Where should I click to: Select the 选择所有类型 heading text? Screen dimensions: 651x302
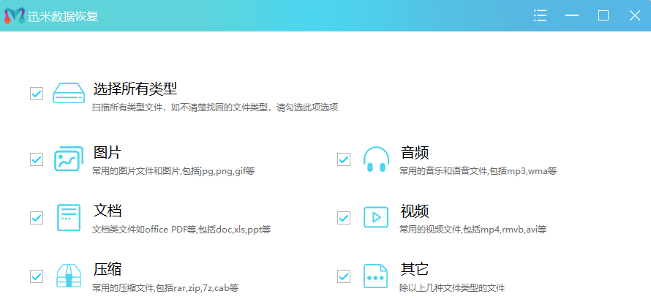tap(135, 89)
